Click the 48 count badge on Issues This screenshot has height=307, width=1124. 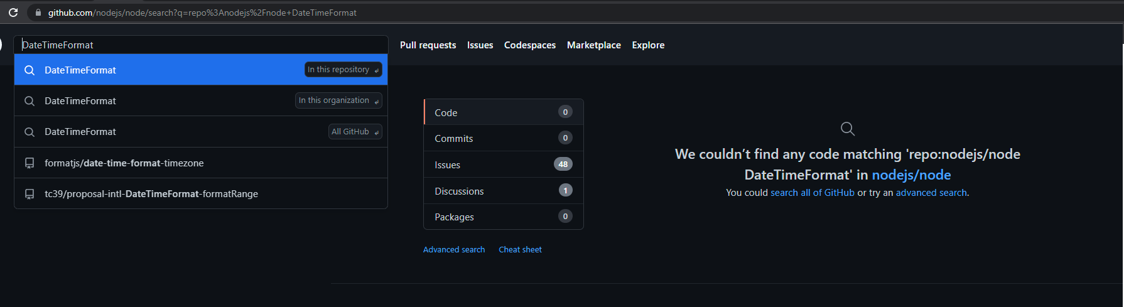click(x=563, y=164)
